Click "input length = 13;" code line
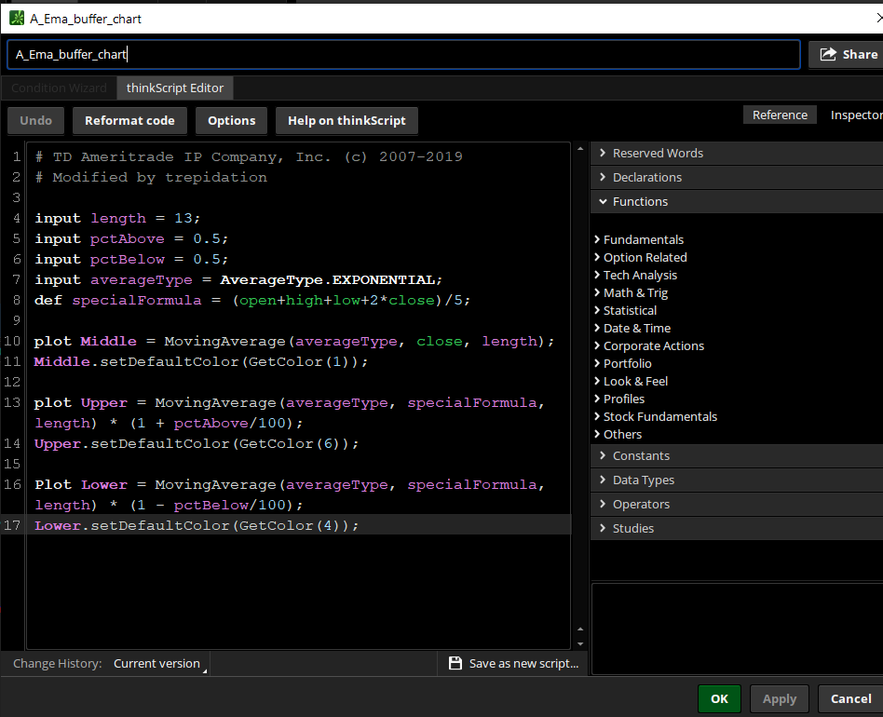This screenshot has height=717, width=883. (117, 219)
